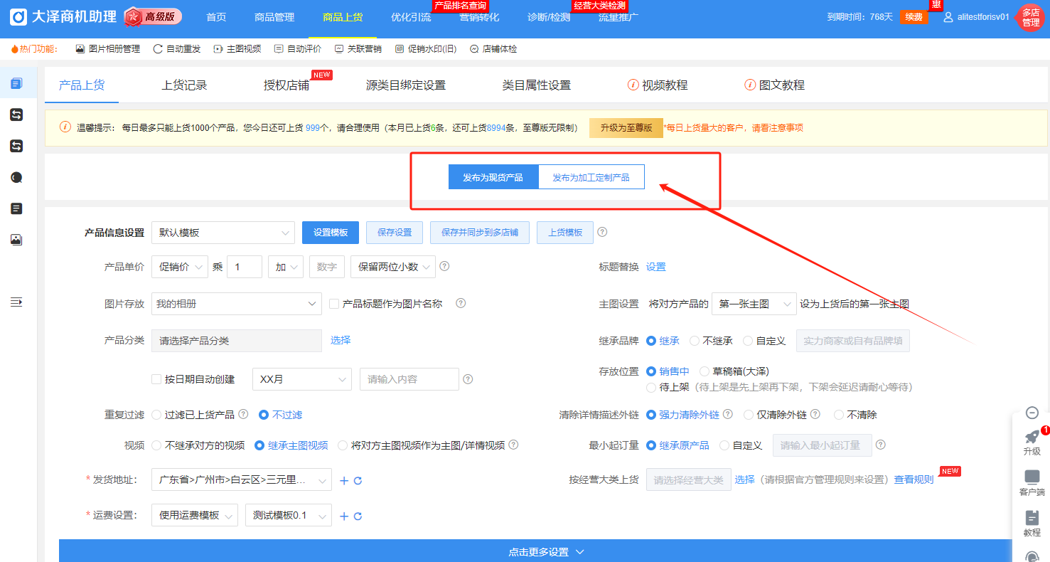This screenshot has height=562, width=1050.
Task: Open the 第一张主图 dropdown
Action: coord(754,304)
